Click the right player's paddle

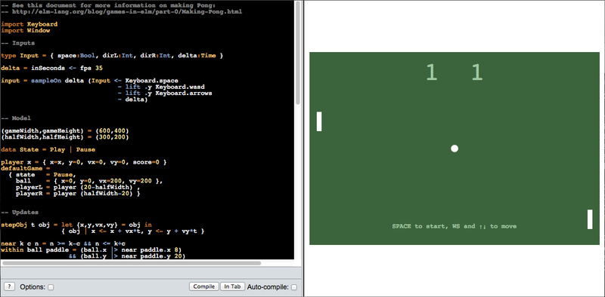pos(590,219)
